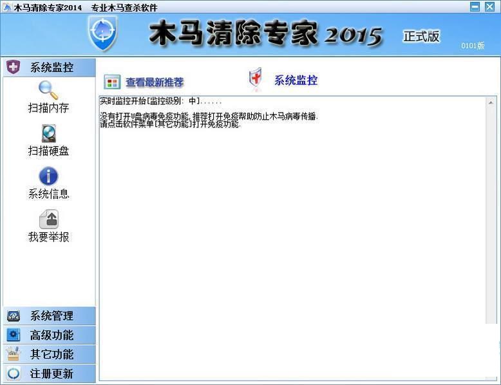Click the 我要举报 label
501x385 pixels.
point(48,237)
